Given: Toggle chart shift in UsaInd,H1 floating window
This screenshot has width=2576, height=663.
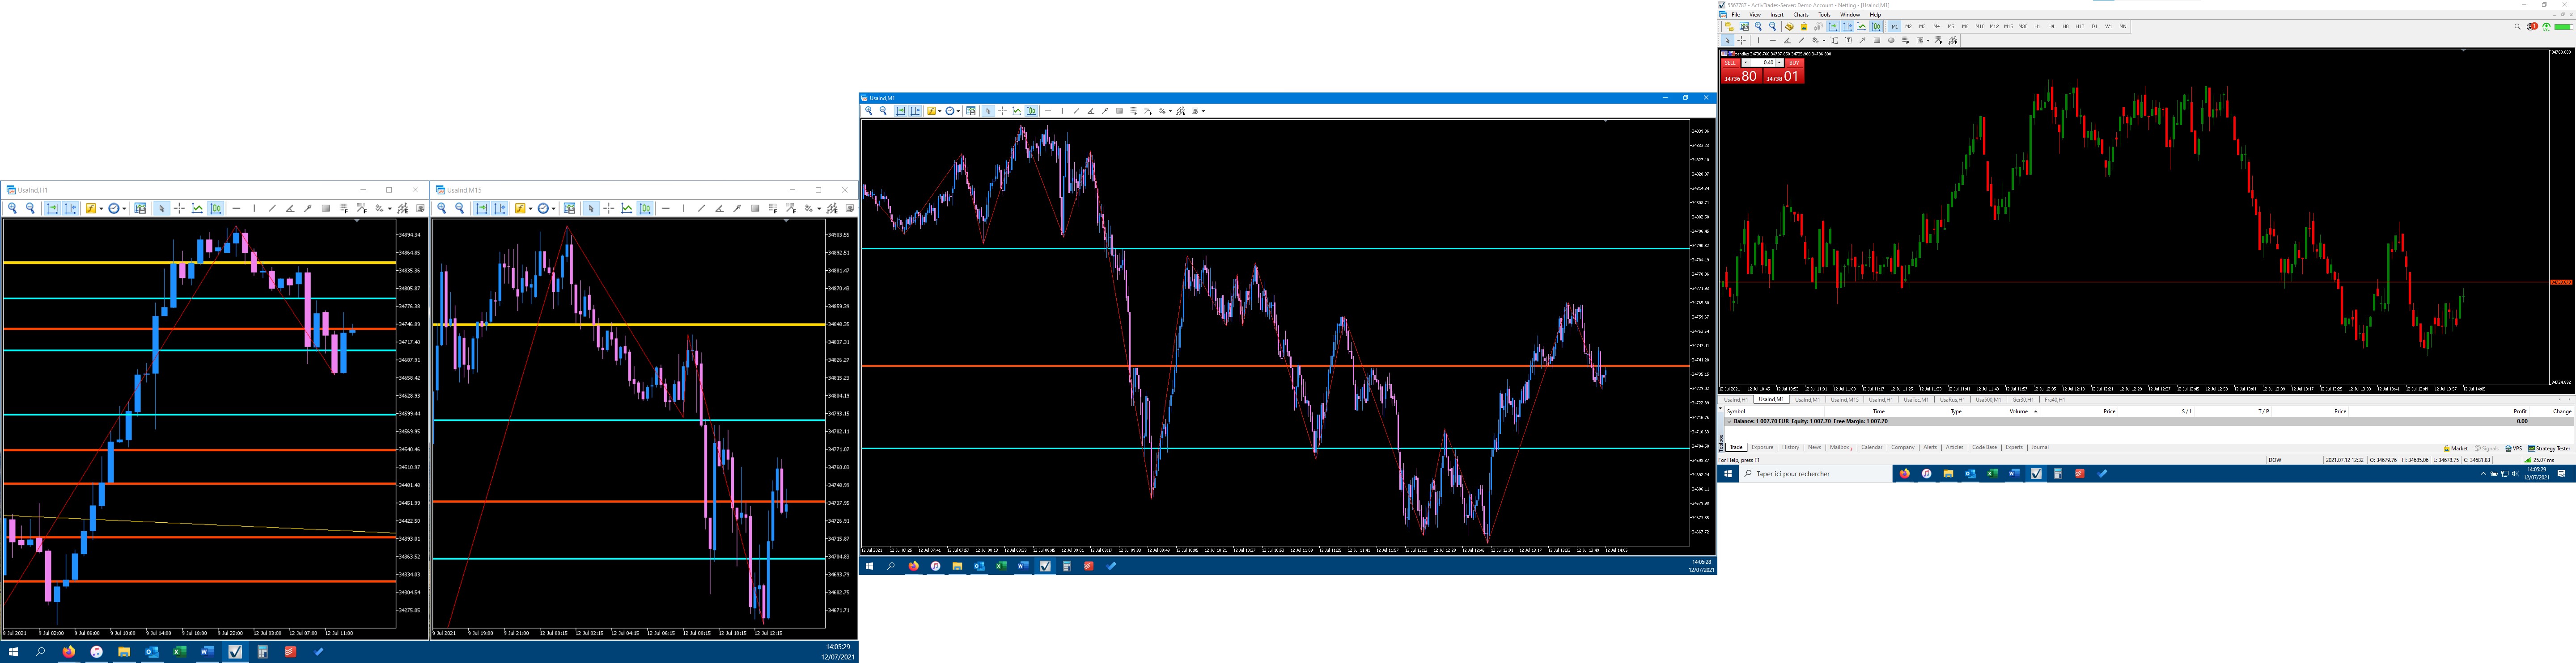Looking at the screenshot, I should click(x=70, y=209).
